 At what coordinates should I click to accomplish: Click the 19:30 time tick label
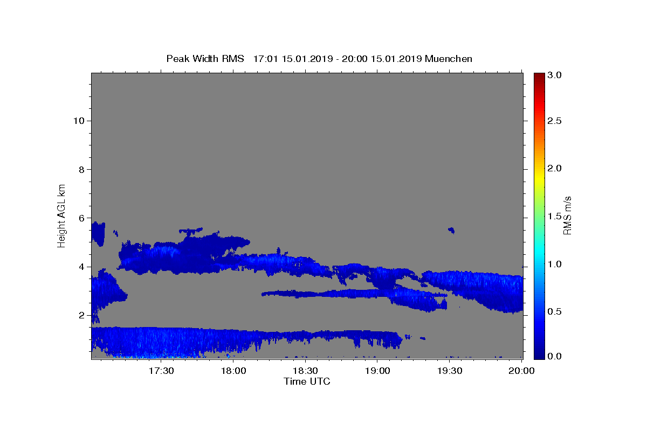click(x=449, y=371)
